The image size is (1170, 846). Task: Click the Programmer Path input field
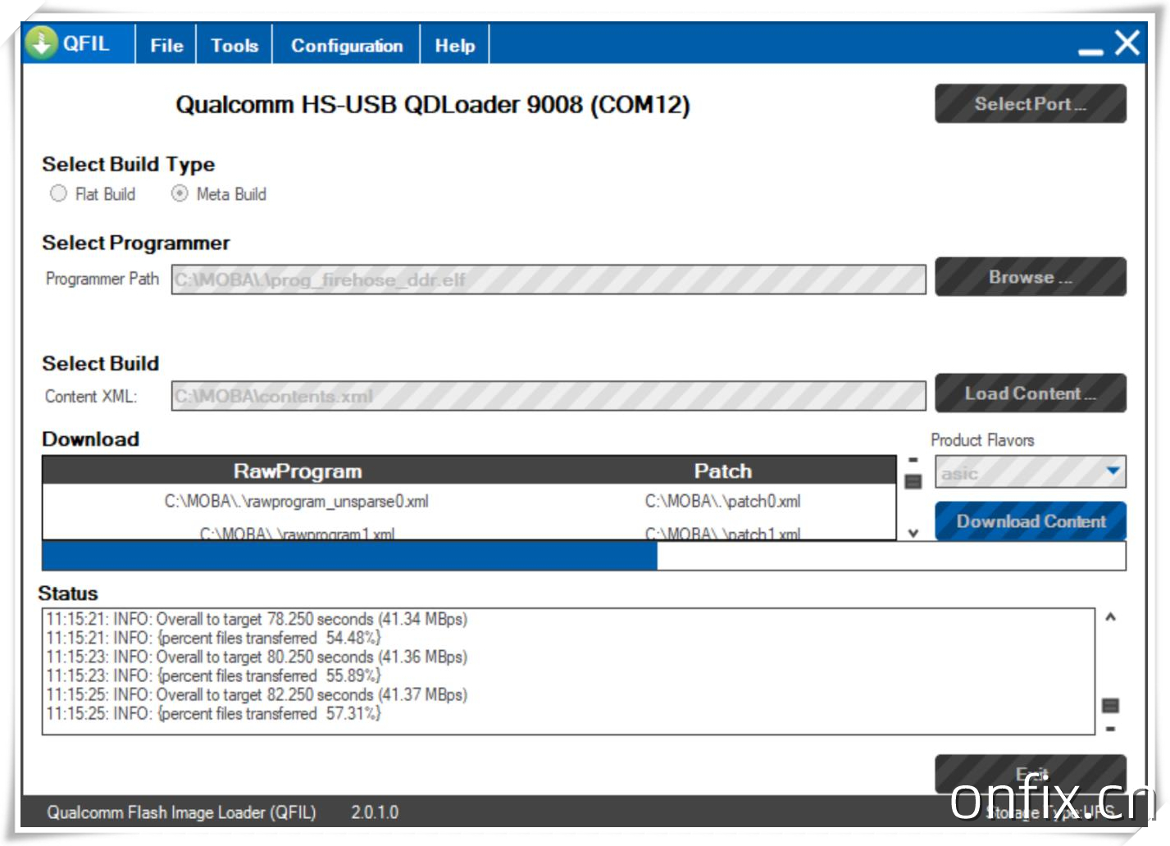tap(548, 280)
